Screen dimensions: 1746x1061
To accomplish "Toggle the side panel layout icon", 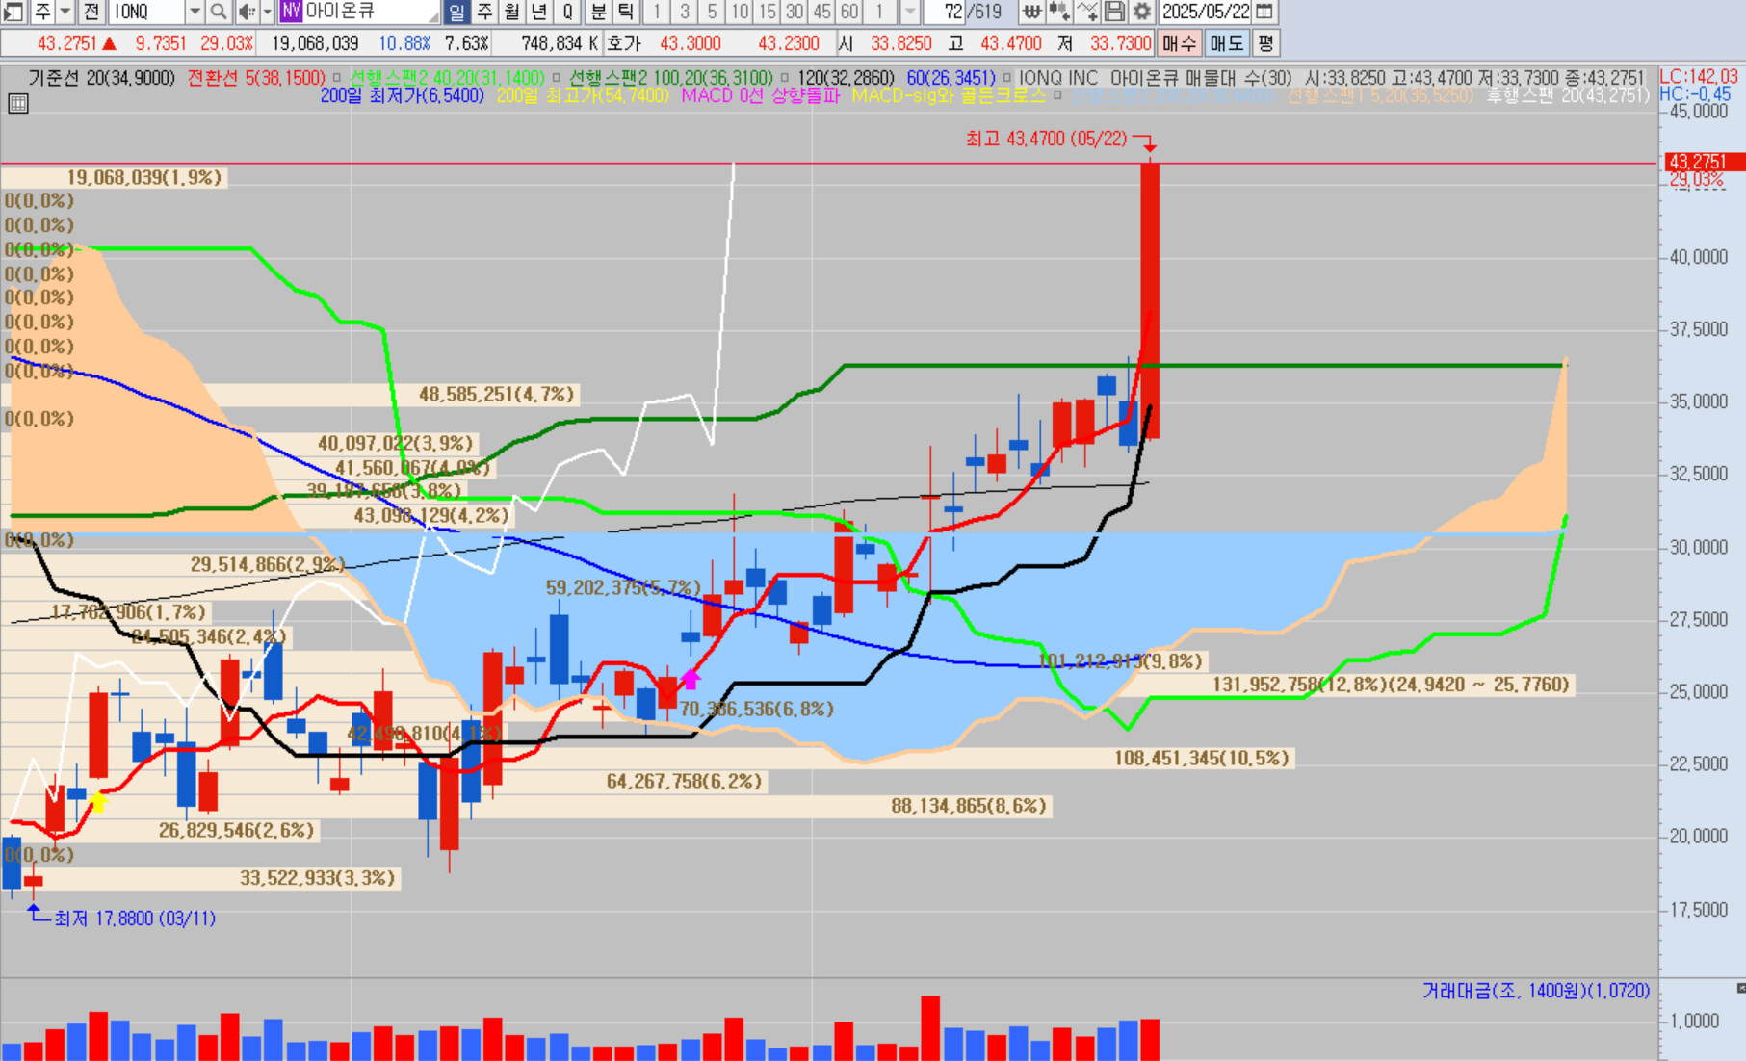I will coord(13,12).
